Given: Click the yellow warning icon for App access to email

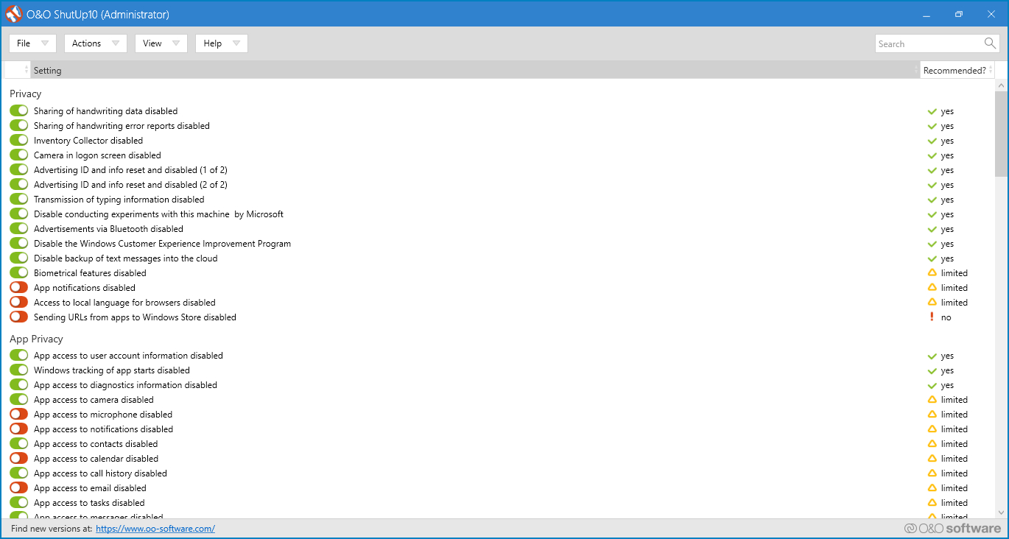Looking at the screenshot, I should click(x=932, y=488).
